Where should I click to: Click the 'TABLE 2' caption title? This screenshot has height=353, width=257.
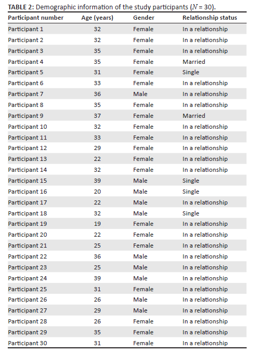21,7
